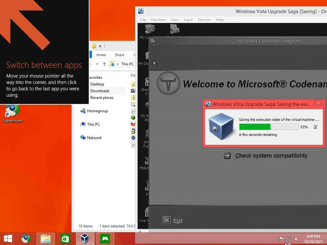Open the Quick Access Toolbar dropdown arrow
This screenshot has width=327, height=245.
tap(100, 46)
